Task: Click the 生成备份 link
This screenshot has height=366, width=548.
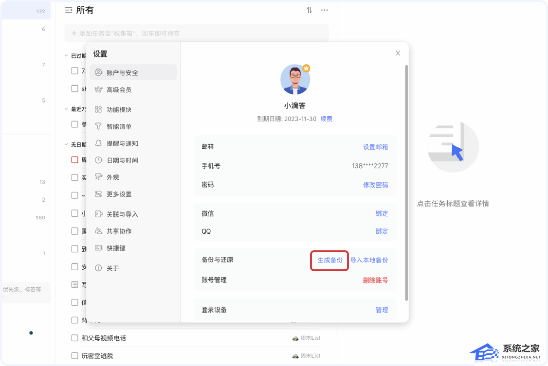Action: pyautogui.click(x=330, y=260)
